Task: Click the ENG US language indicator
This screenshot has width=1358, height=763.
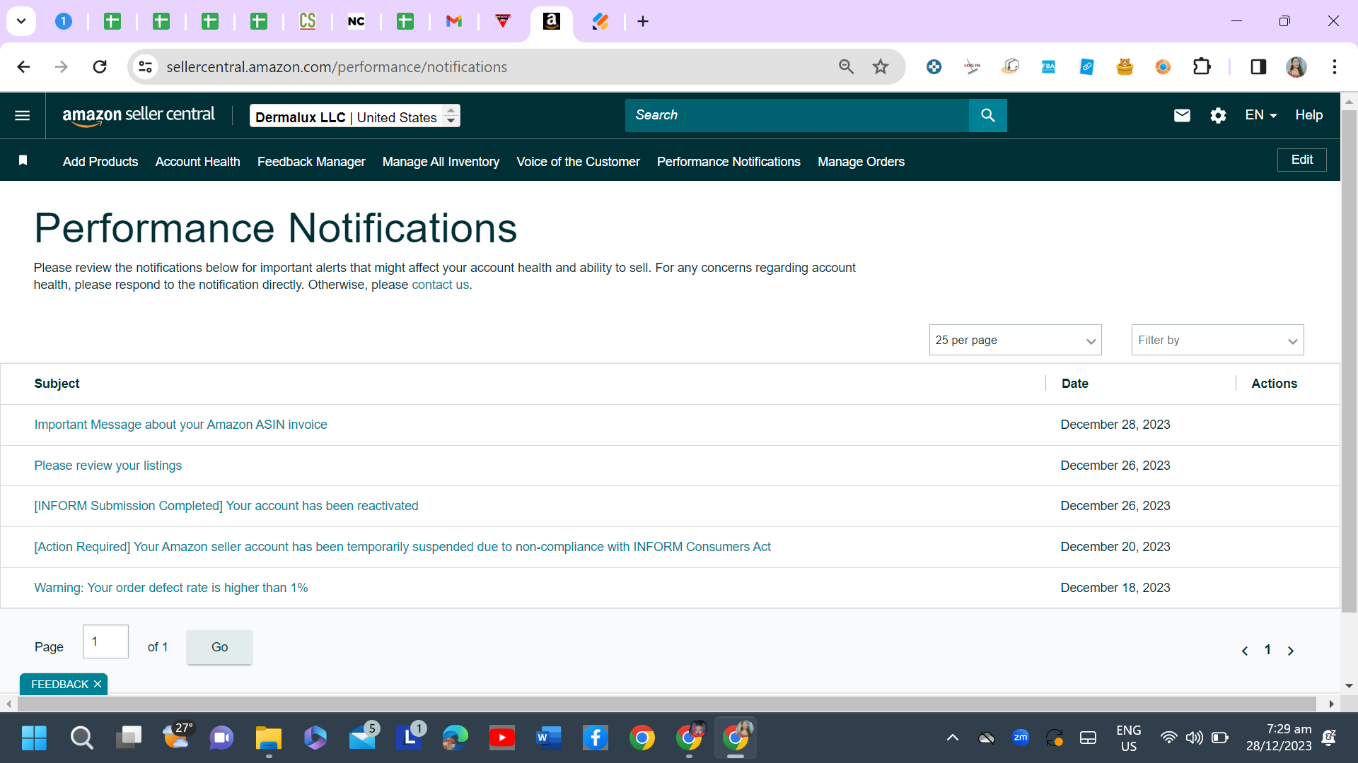Action: click(1129, 738)
